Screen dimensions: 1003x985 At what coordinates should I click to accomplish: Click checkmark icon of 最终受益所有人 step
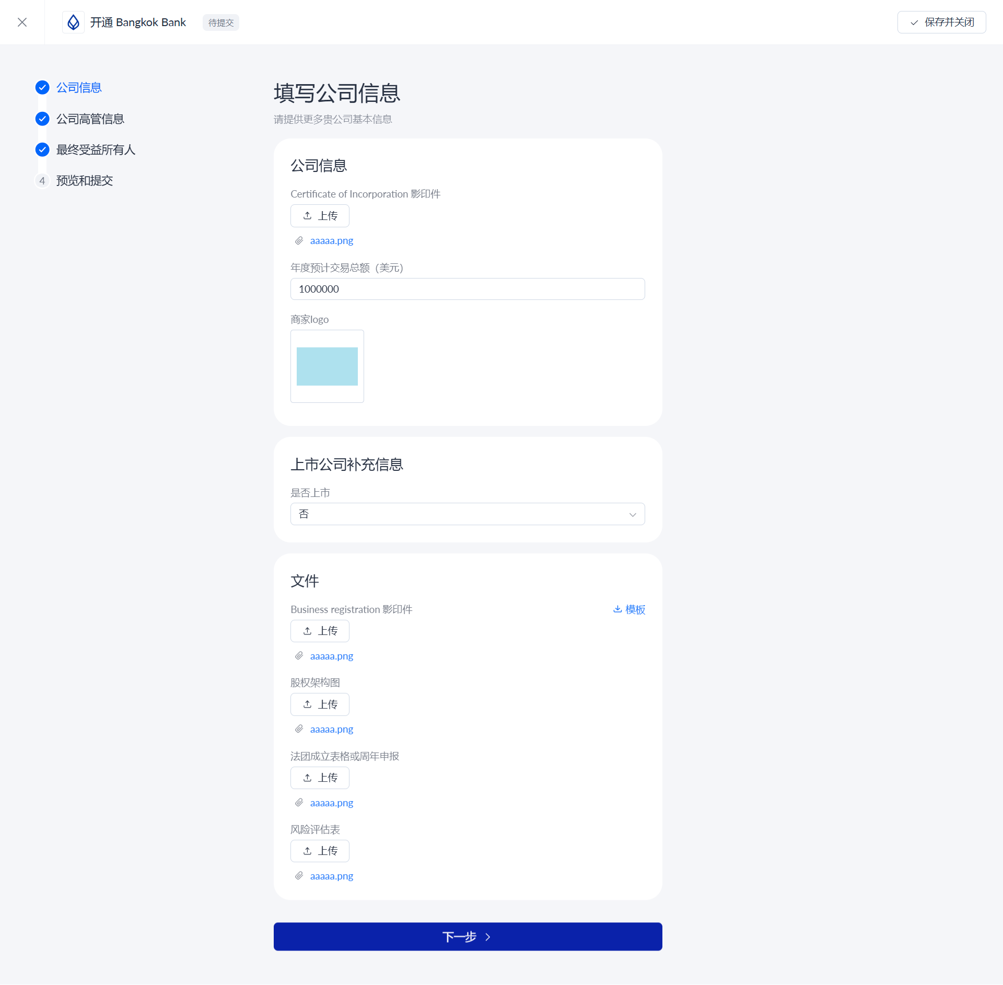click(x=42, y=150)
